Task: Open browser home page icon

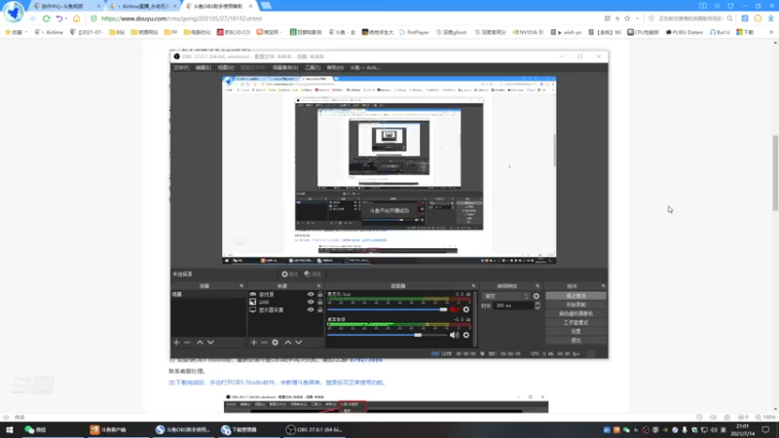Action: (76, 18)
